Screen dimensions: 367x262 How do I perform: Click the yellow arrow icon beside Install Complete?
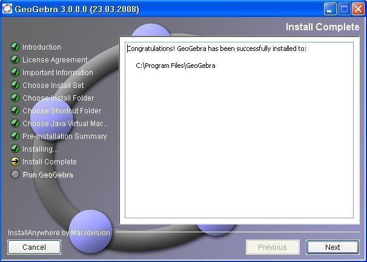(x=15, y=161)
